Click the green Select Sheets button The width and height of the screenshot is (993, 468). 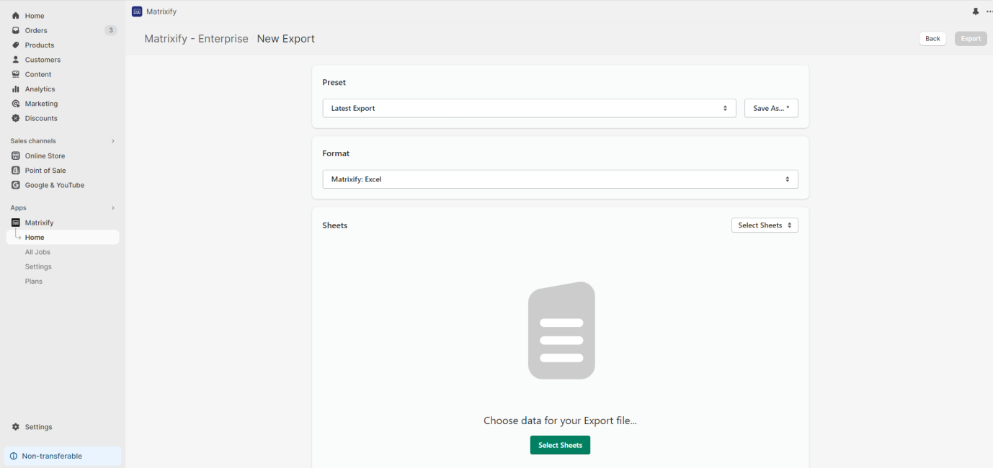[560, 445]
